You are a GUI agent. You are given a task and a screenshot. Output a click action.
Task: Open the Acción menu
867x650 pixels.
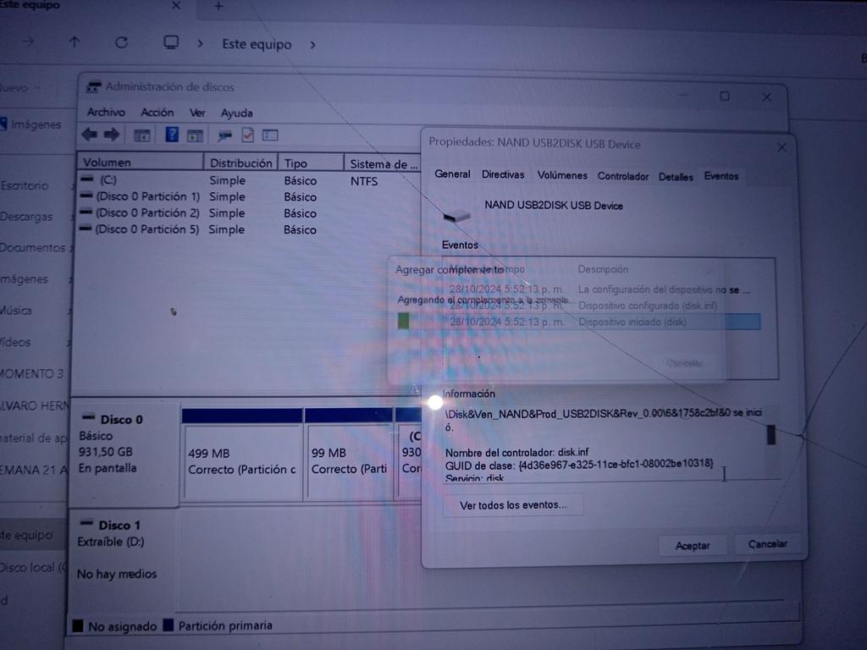[157, 113]
